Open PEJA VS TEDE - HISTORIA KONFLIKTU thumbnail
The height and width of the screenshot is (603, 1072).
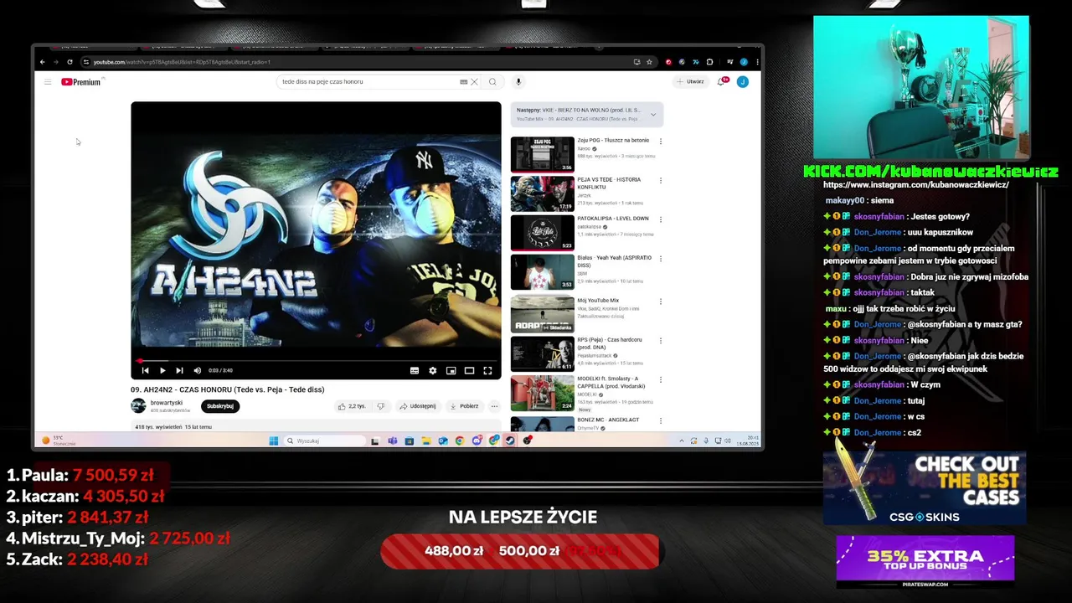tap(543, 193)
